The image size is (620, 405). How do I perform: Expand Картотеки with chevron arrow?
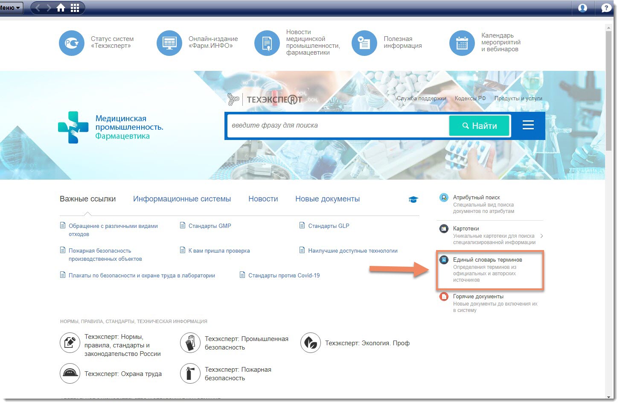pyautogui.click(x=541, y=236)
